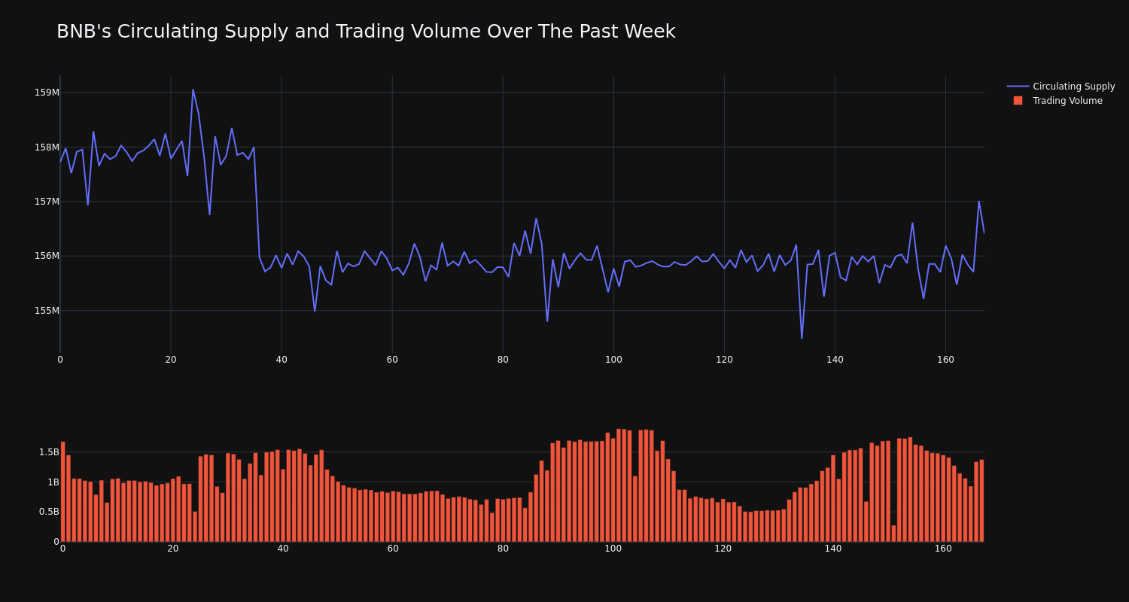The width and height of the screenshot is (1129, 602).
Task: Click the supply chart x-axis label 120
Action: click(x=724, y=360)
